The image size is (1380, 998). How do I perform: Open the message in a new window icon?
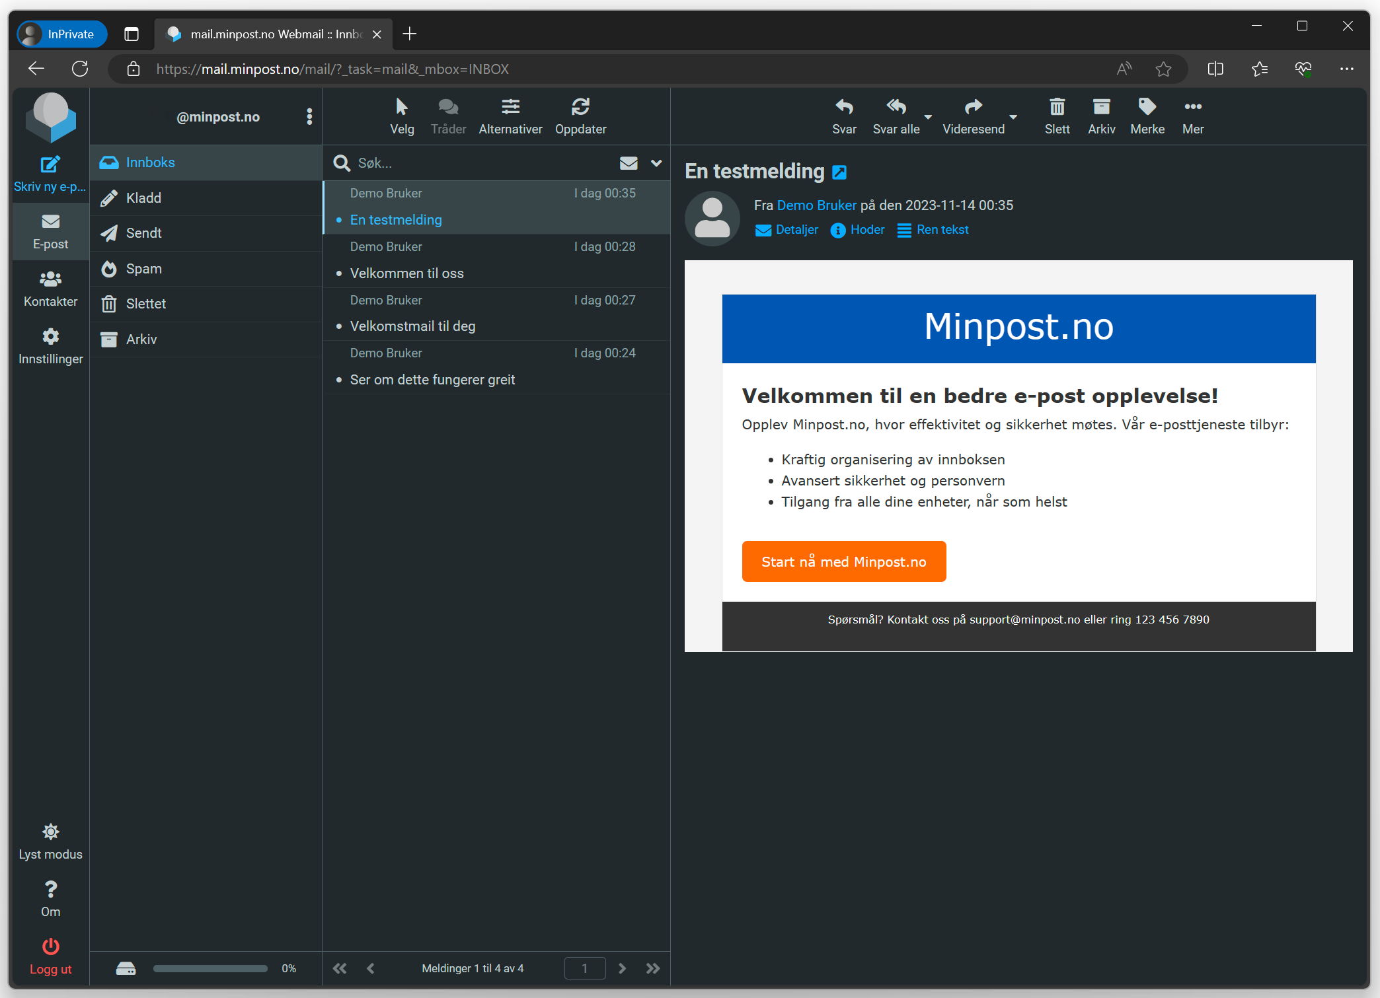click(x=839, y=172)
